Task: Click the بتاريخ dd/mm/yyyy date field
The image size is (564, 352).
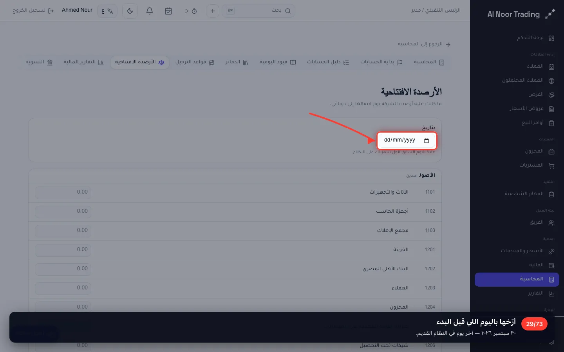Action: pos(407,140)
